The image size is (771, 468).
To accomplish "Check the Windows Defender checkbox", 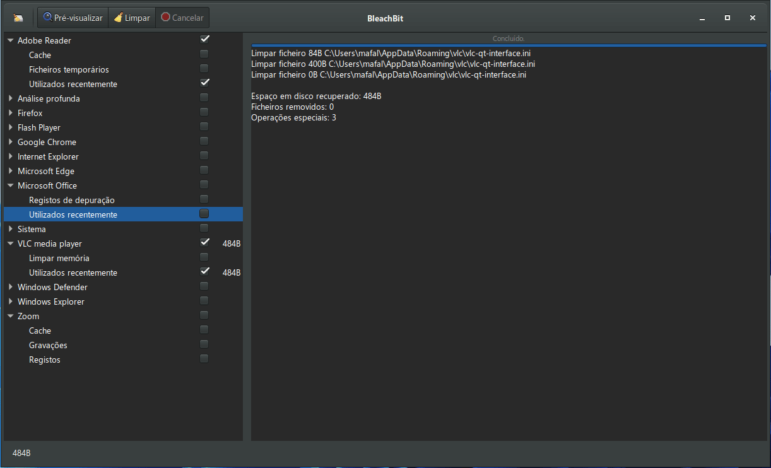I will point(204,286).
